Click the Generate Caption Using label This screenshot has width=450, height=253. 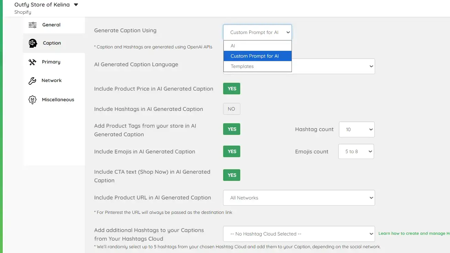coord(125,31)
